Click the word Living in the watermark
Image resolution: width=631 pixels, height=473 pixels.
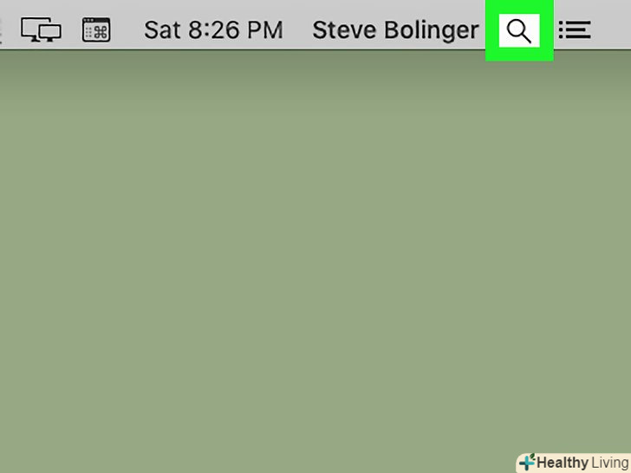(x=610, y=463)
